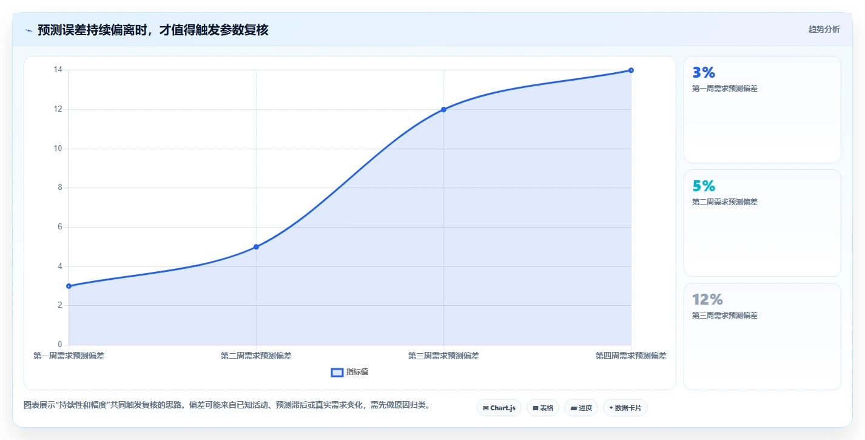Click the x-axis label 第三周需求预测偏差

pyautogui.click(x=443, y=356)
